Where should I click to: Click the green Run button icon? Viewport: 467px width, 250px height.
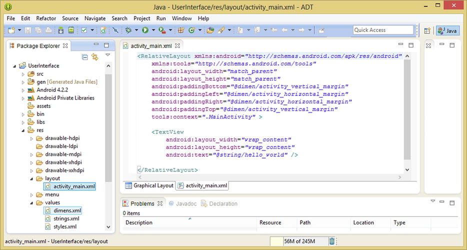145,30
